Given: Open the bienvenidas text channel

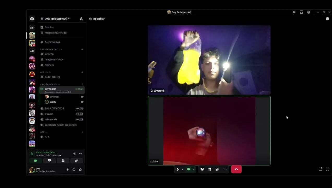Looking at the screenshot, I should 62,42.
